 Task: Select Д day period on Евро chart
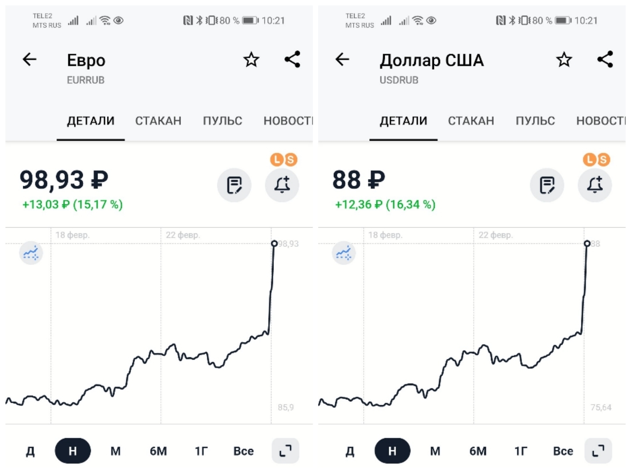click(x=30, y=451)
